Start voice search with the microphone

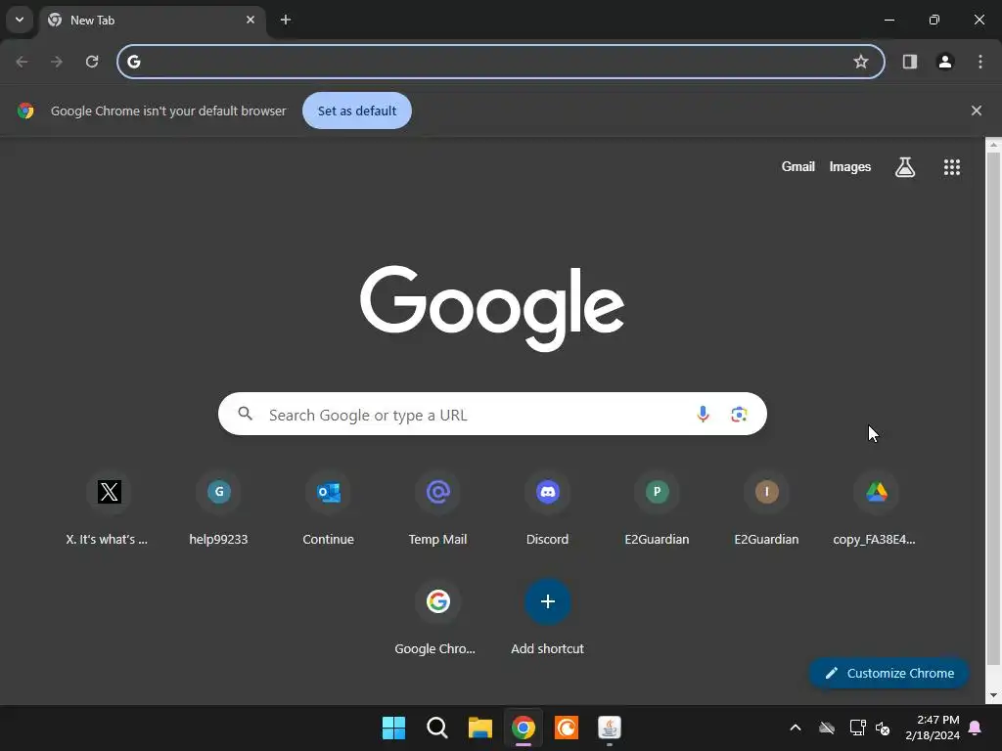click(703, 414)
